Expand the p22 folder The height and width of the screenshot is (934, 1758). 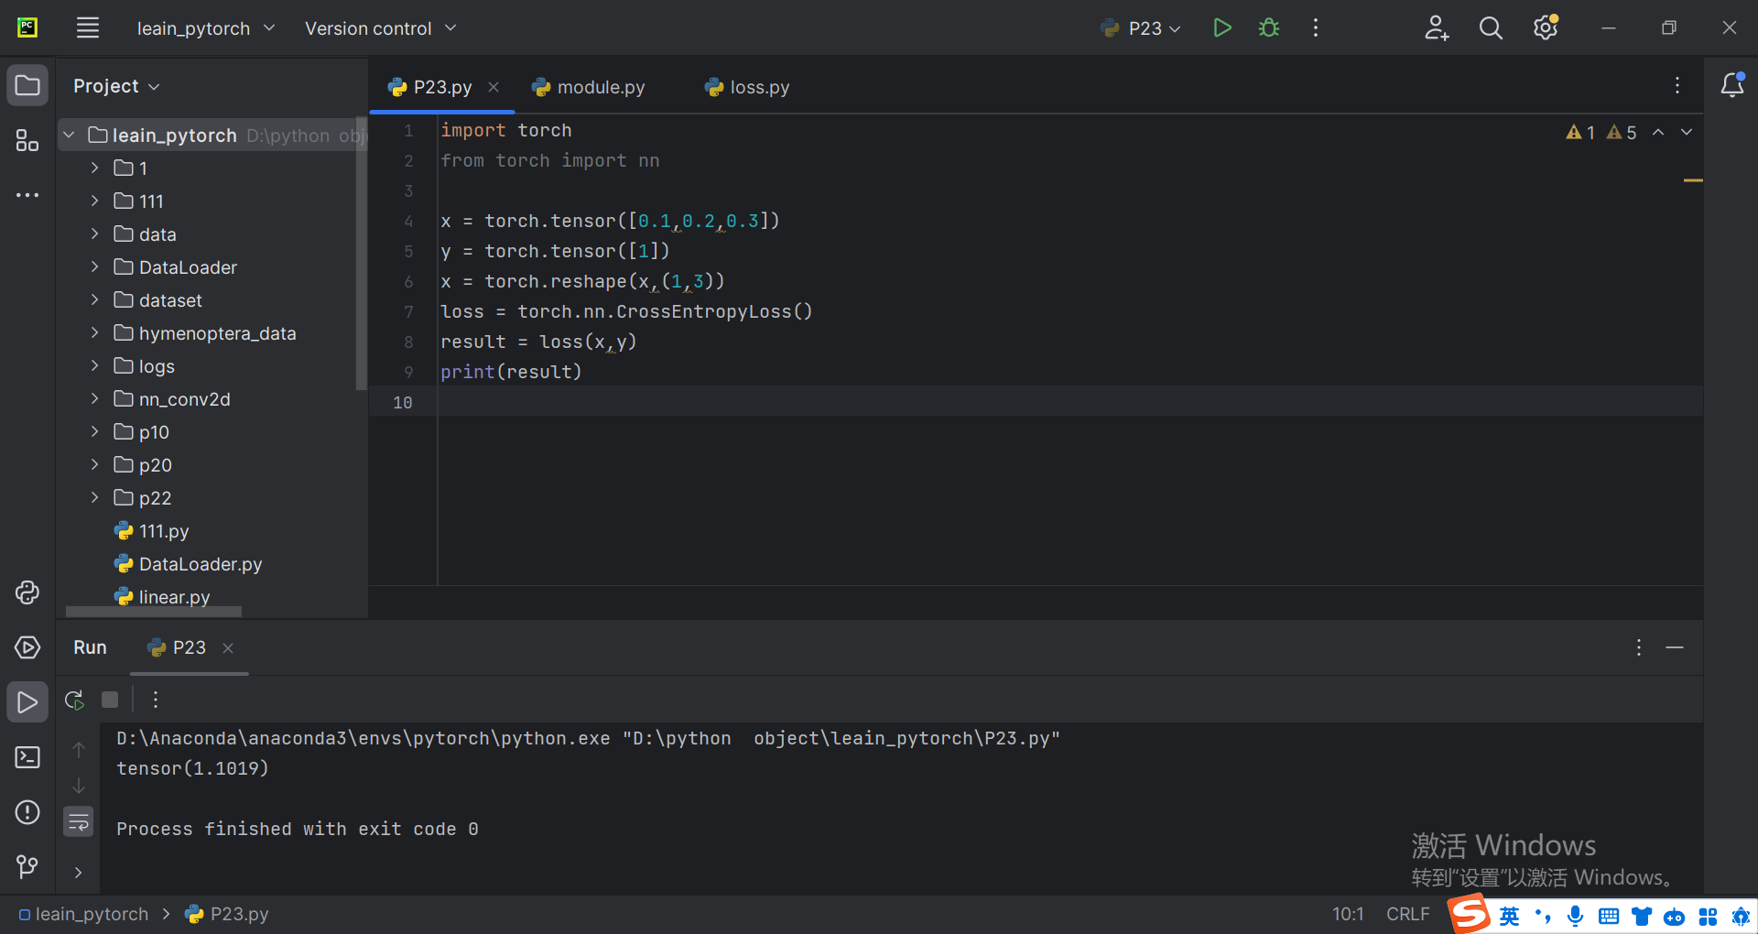(94, 497)
